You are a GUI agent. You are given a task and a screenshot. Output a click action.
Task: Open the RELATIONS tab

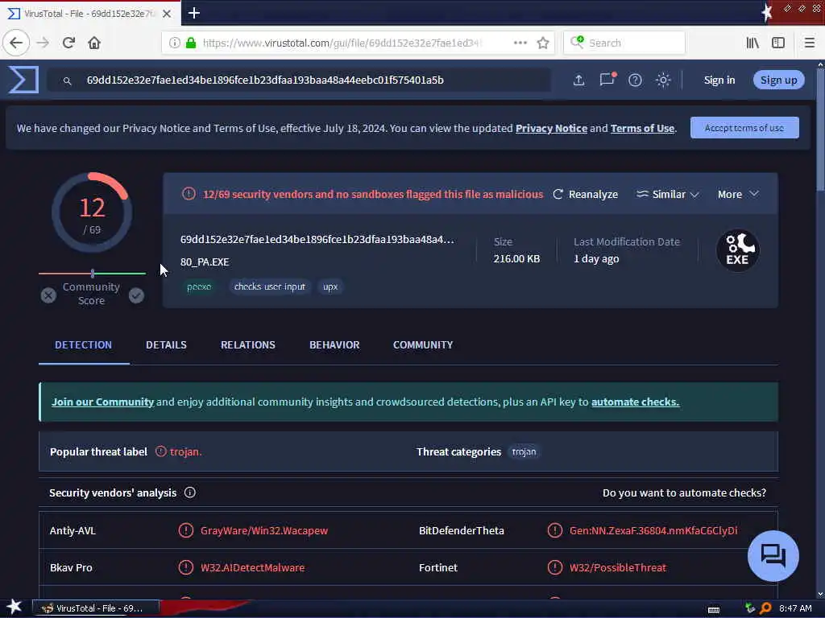[x=248, y=344]
